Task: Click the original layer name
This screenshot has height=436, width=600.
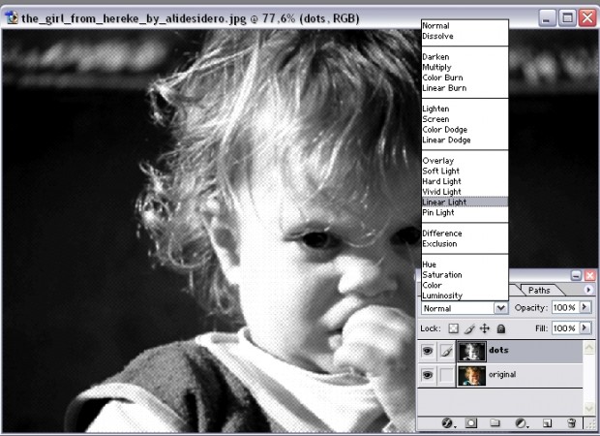Action: [x=502, y=374]
